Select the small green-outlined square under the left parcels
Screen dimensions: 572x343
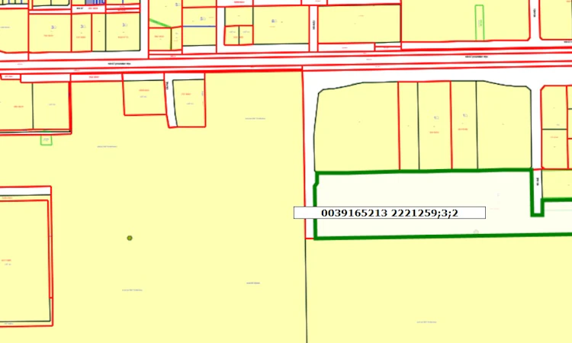46,140
